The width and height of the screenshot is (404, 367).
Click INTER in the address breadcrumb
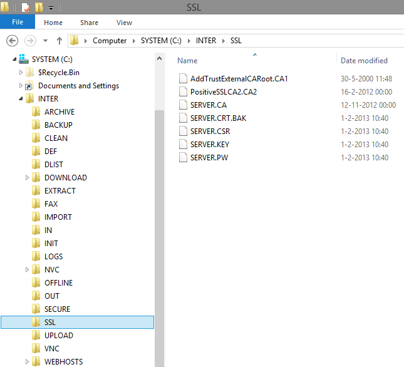[x=206, y=41]
